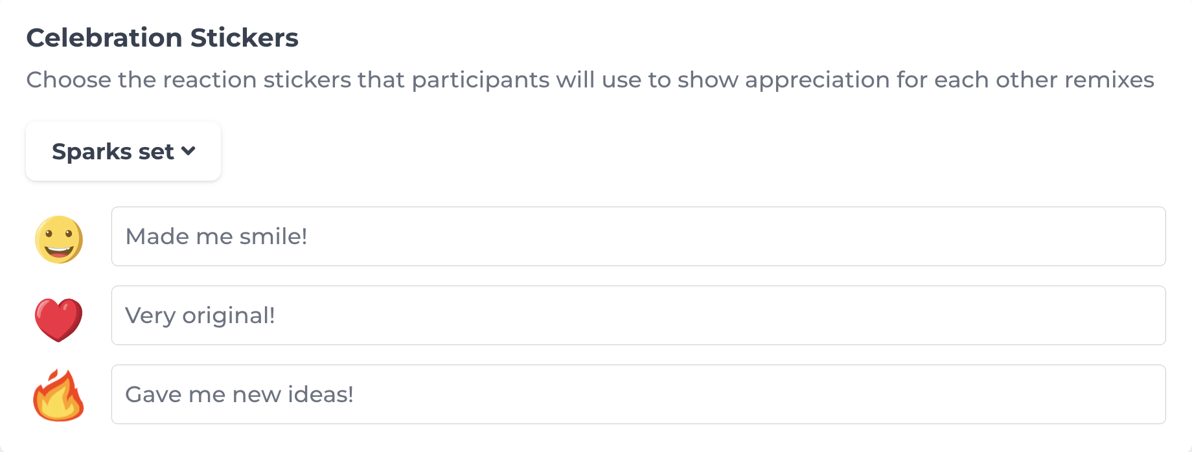1192x452 pixels.
Task: Click the reaction stickers description text
Action: pyautogui.click(x=590, y=80)
